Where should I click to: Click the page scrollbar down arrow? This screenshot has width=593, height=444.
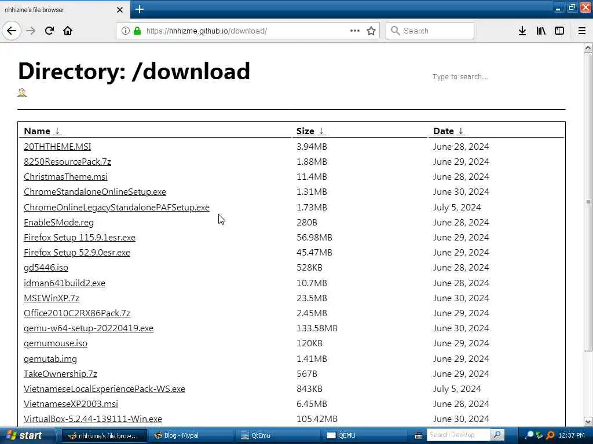pos(588,421)
